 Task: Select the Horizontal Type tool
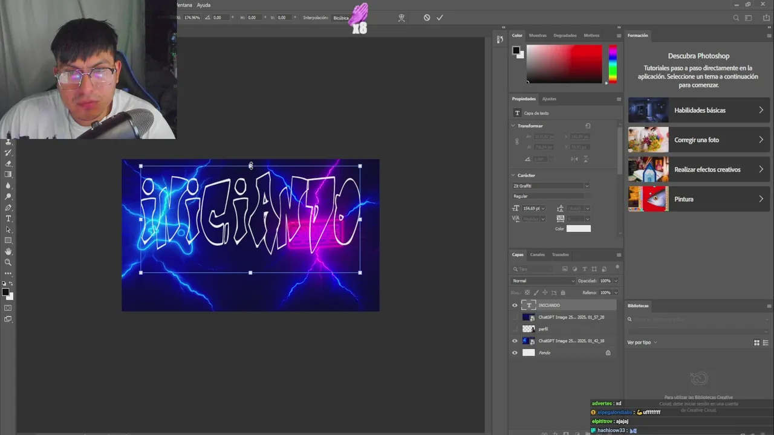pyautogui.click(x=8, y=218)
